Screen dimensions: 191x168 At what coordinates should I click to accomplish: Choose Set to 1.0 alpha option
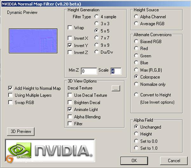click(136, 148)
